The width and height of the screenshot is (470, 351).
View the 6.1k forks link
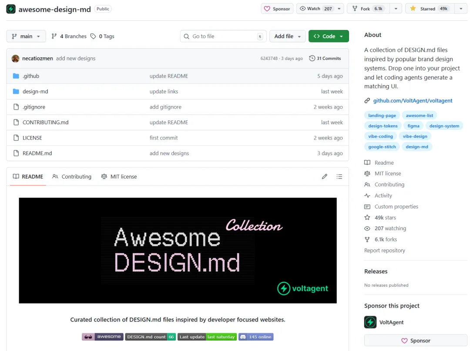point(381,239)
